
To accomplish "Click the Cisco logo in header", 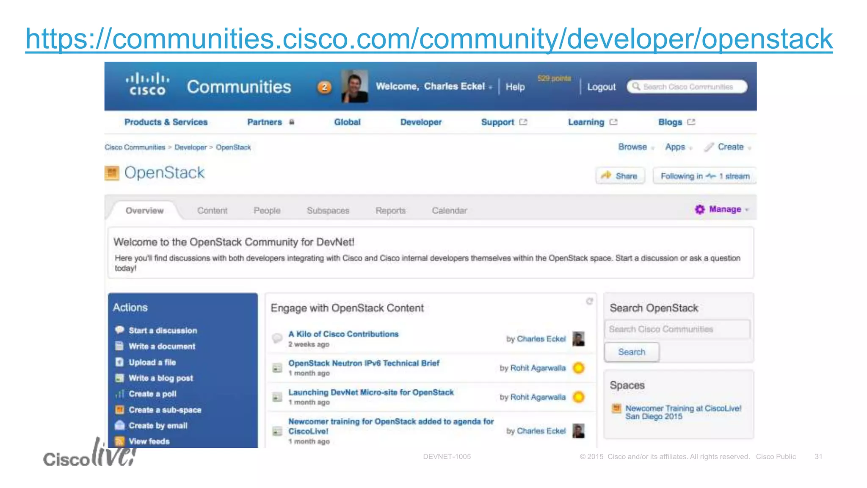I will click(147, 84).
